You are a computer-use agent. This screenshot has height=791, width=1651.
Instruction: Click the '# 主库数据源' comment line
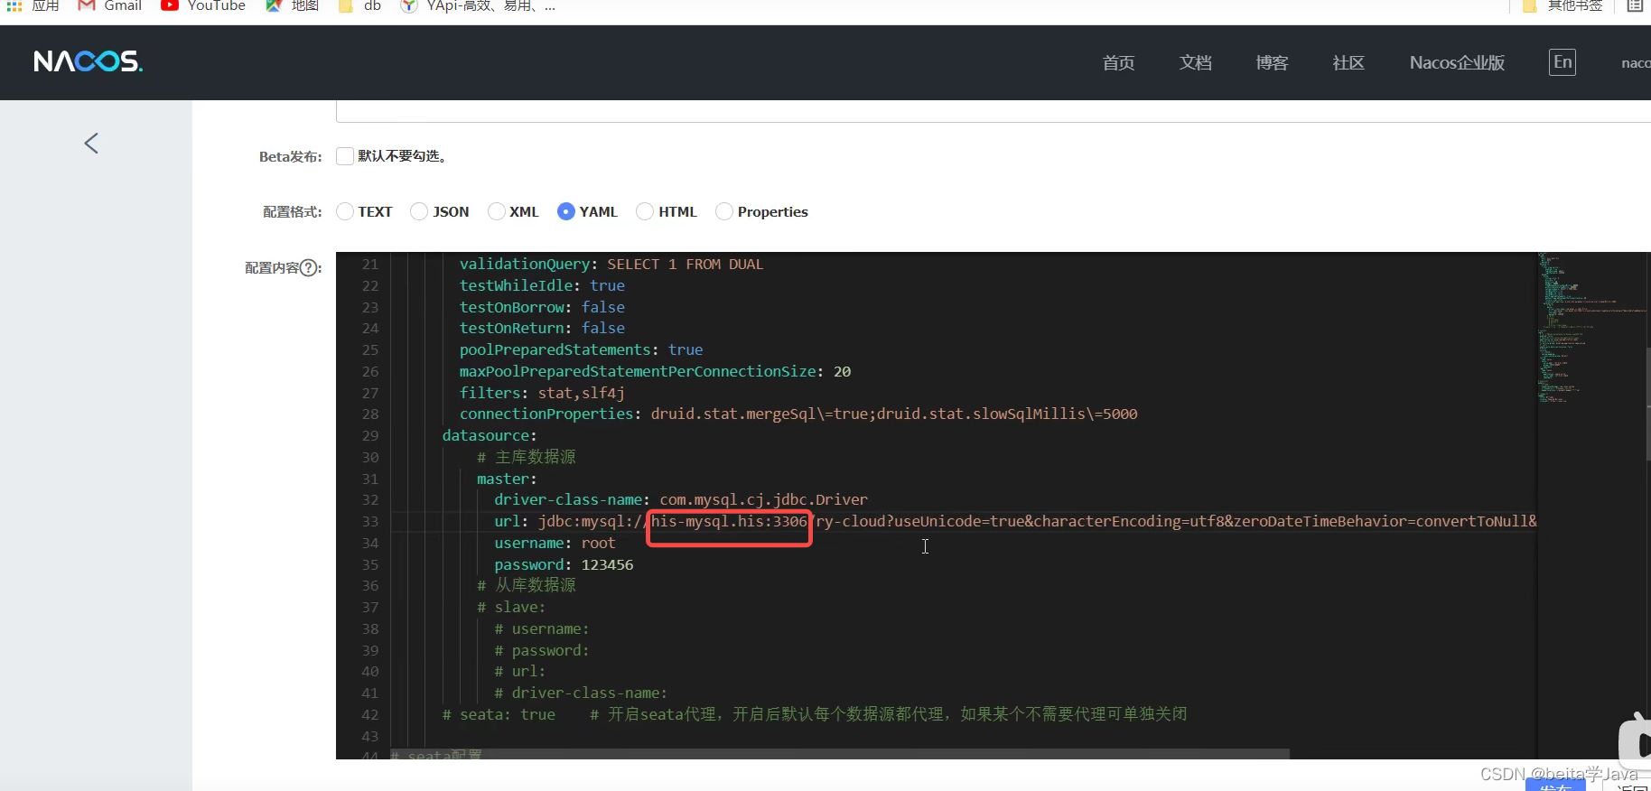click(x=527, y=457)
